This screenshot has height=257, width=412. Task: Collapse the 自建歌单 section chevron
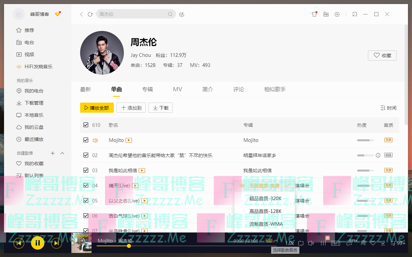pos(62,153)
